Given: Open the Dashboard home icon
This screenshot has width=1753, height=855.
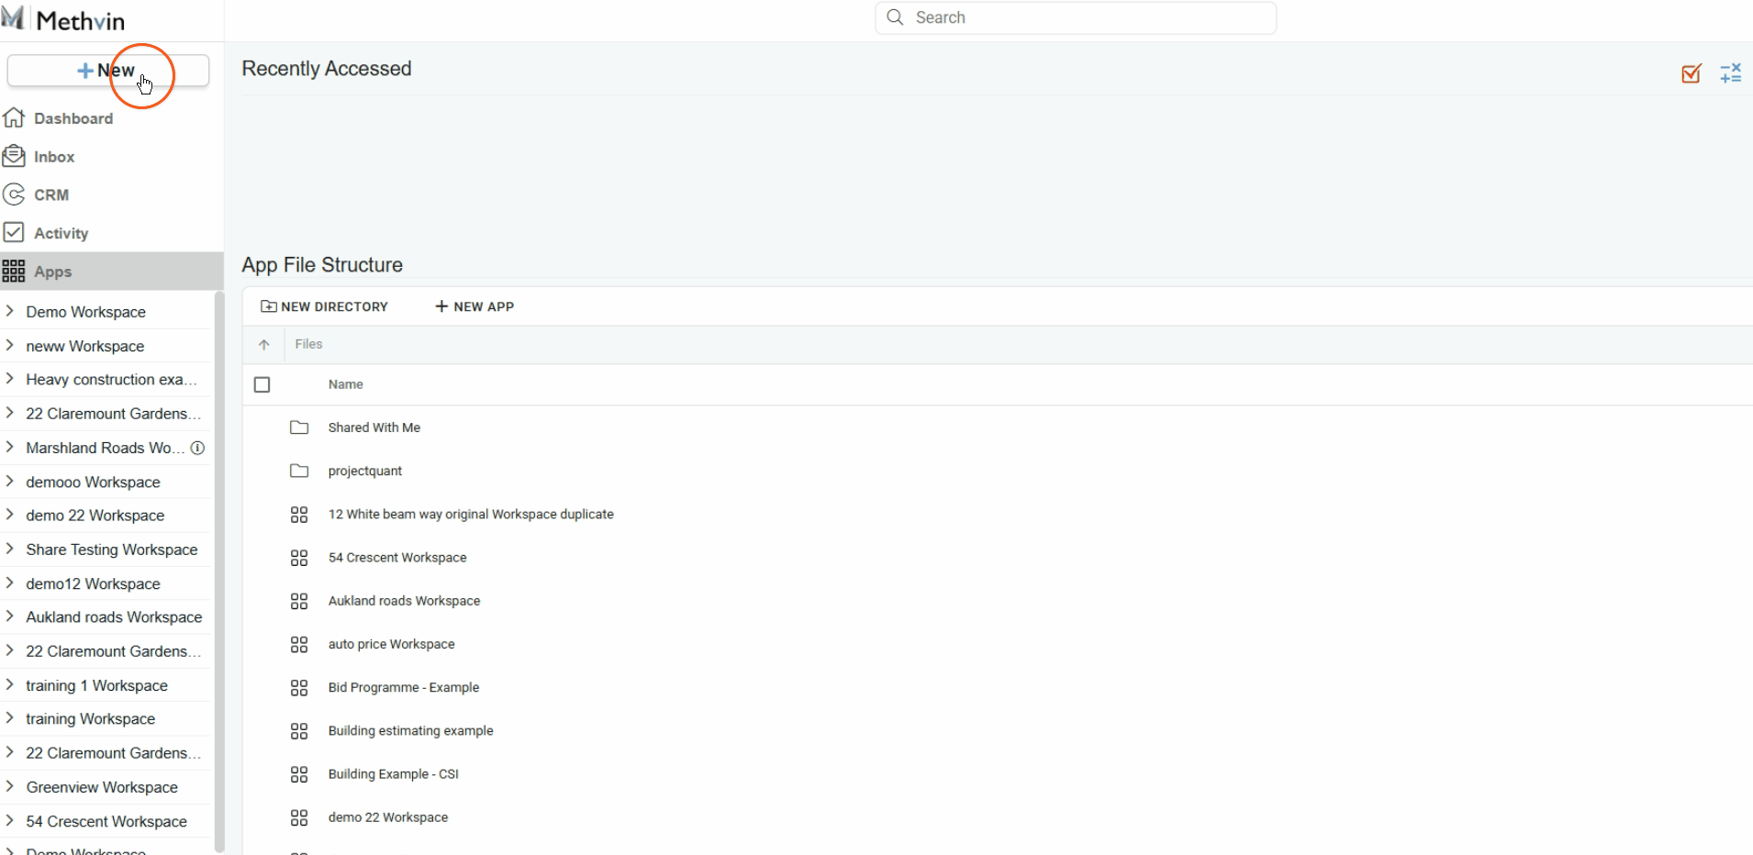Looking at the screenshot, I should (14, 118).
